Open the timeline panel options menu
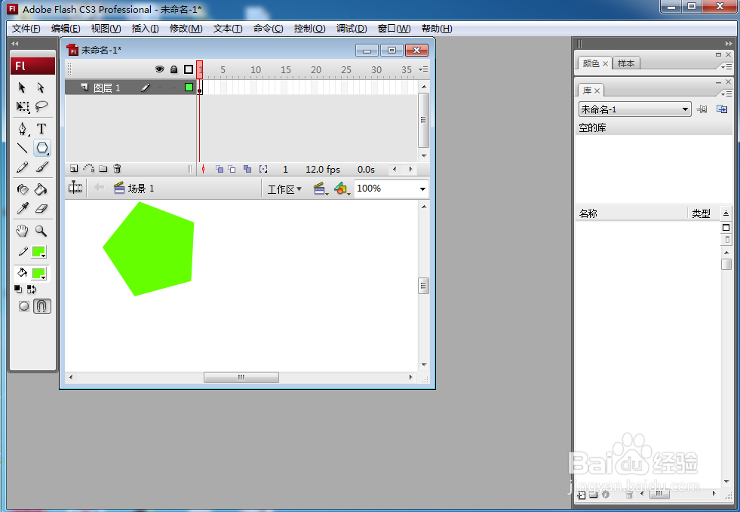This screenshot has height=512, width=740. pyautogui.click(x=423, y=69)
